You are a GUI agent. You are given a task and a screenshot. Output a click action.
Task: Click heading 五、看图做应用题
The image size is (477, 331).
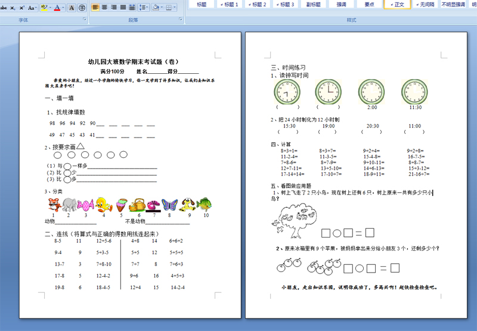291,186
